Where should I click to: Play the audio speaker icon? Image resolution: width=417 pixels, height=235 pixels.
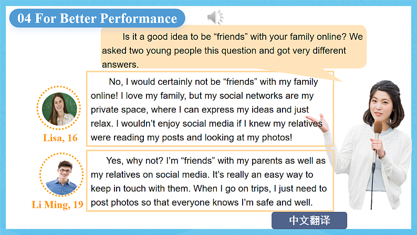point(214,18)
